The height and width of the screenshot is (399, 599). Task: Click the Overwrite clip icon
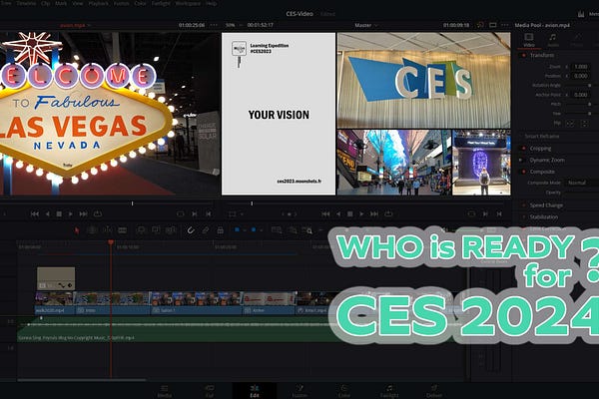point(156,230)
